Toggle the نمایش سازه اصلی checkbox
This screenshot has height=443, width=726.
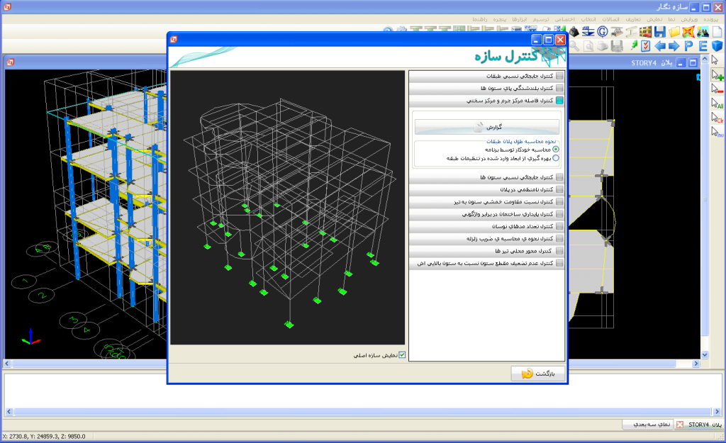(402, 355)
